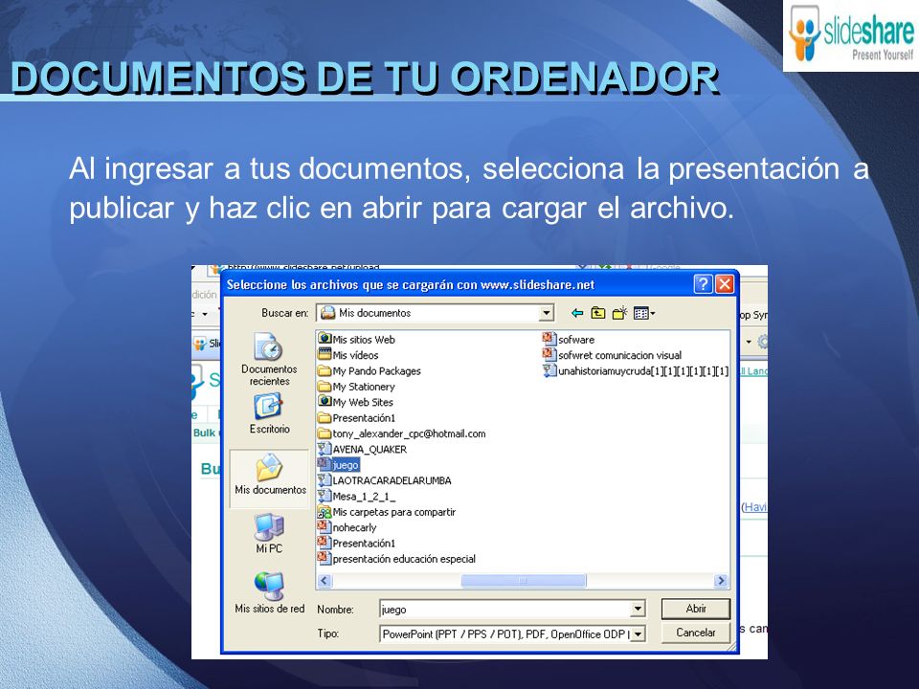Open Mi PC from the places bar
The width and height of the screenshot is (919, 689).
point(269,533)
